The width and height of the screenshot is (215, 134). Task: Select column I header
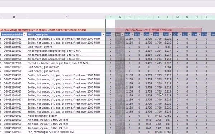point(139,17)
